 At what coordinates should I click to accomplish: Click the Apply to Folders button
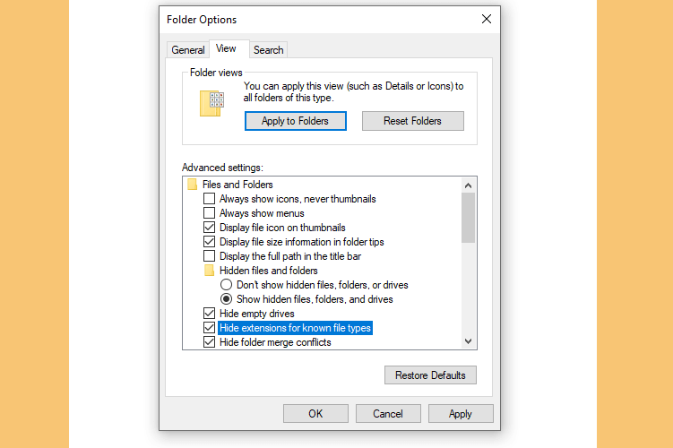click(x=296, y=121)
